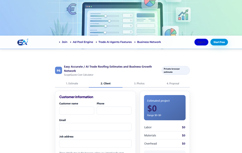Open the Ad Pool Engine link

(x=83, y=42)
